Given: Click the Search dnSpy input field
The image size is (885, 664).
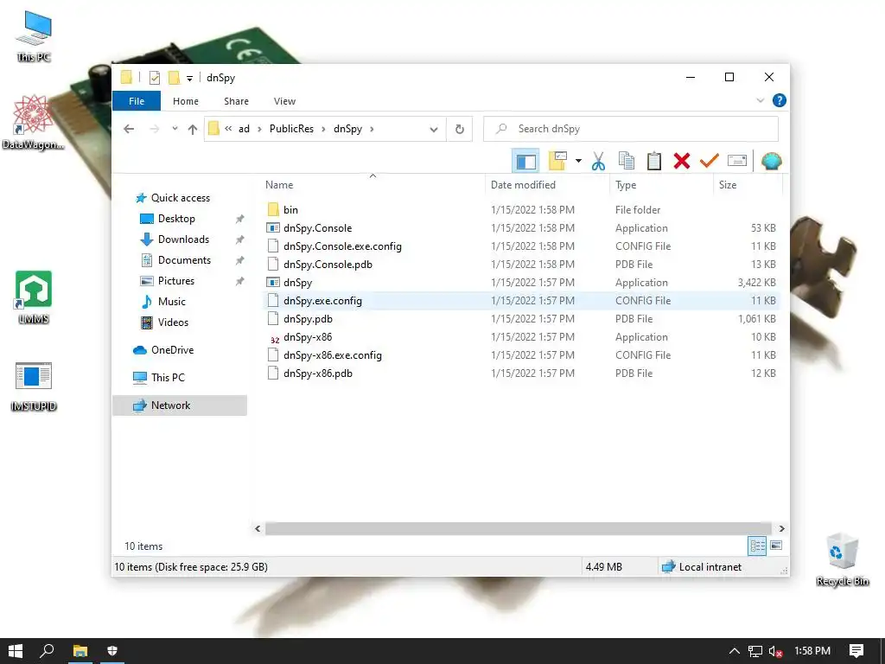Looking at the screenshot, I should click(630, 129).
